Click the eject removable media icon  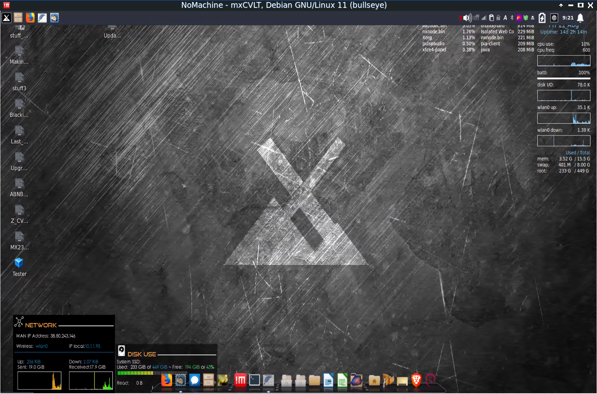[x=532, y=18]
